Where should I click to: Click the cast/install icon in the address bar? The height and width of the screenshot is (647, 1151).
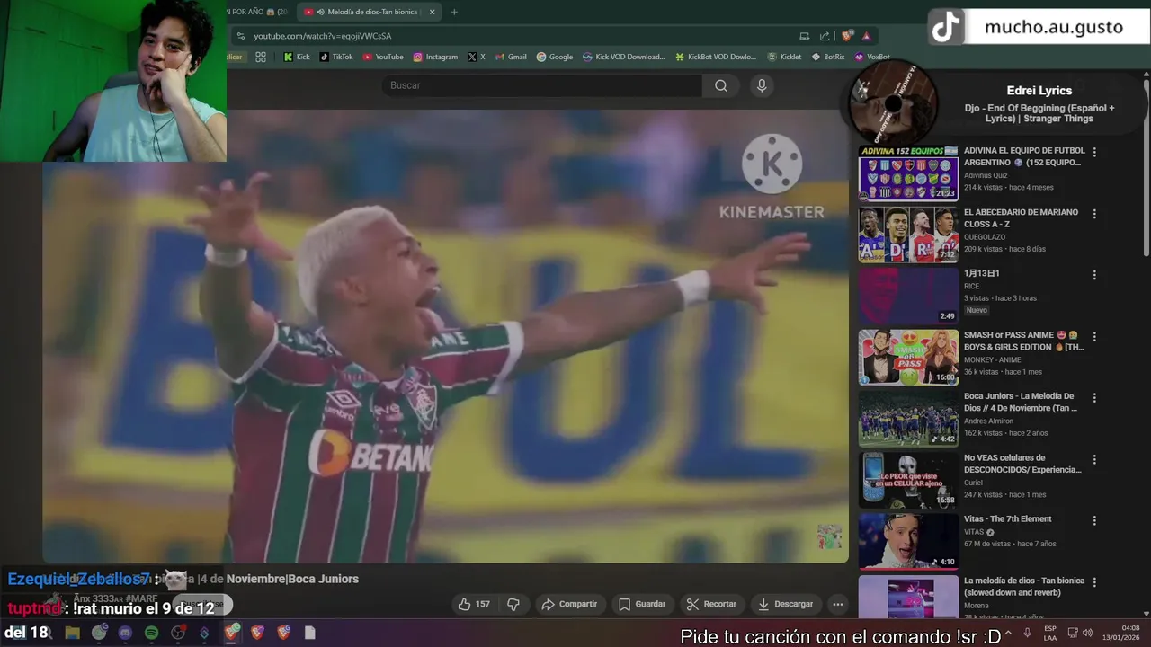pos(804,36)
